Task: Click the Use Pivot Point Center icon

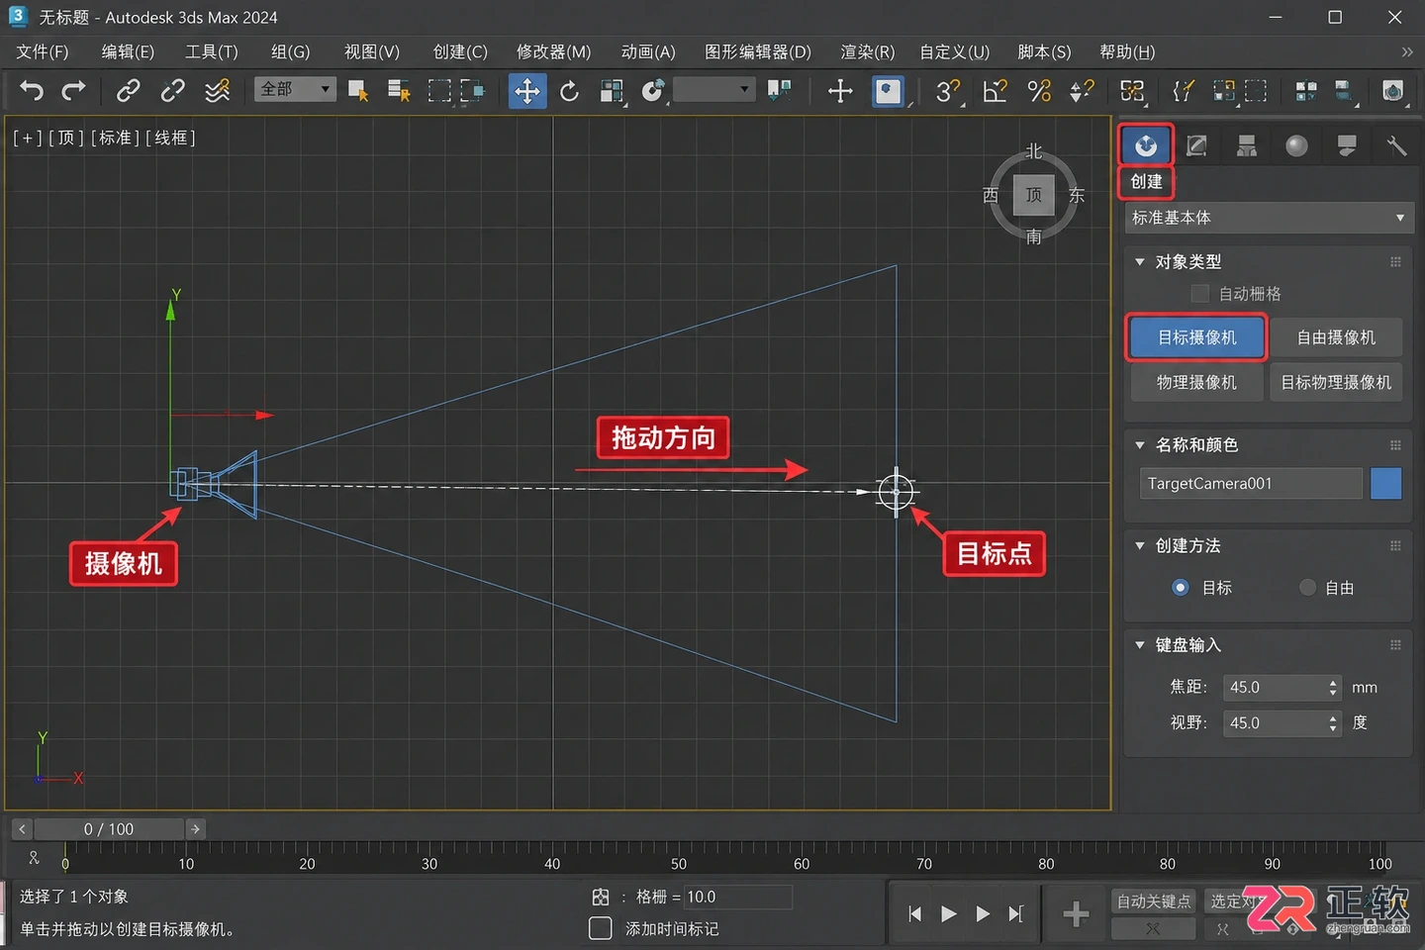Action: [x=780, y=91]
